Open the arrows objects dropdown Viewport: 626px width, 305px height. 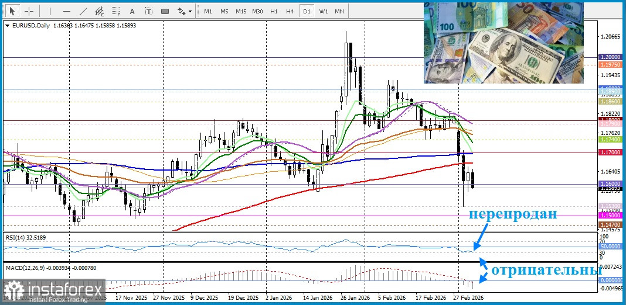click(x=184, y=11)
